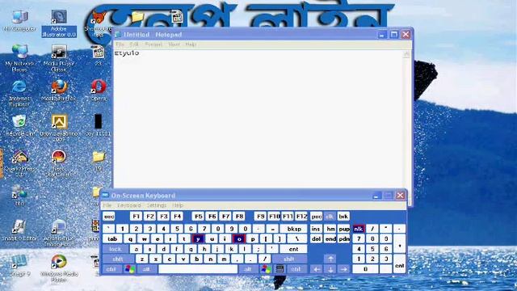This screenshot has height=291, width=517.
Task: Open the Recycle Bin icon
Action: coord(19,125)
